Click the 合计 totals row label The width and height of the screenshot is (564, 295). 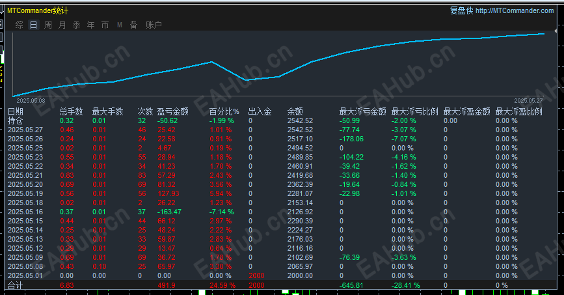(x=16, y=286)
